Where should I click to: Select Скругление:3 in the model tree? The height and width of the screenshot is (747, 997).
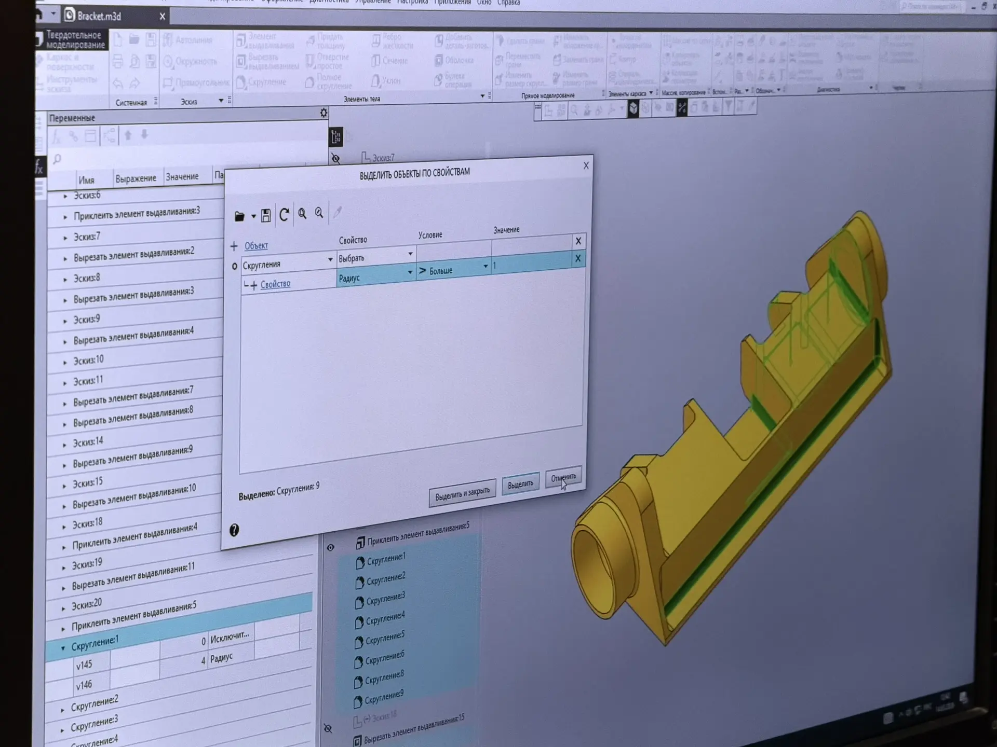[385, 599]
